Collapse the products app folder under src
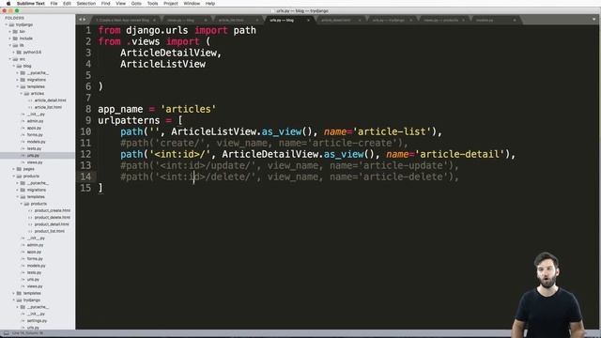This screenshot has width=601, height=338. pos(14,176)
